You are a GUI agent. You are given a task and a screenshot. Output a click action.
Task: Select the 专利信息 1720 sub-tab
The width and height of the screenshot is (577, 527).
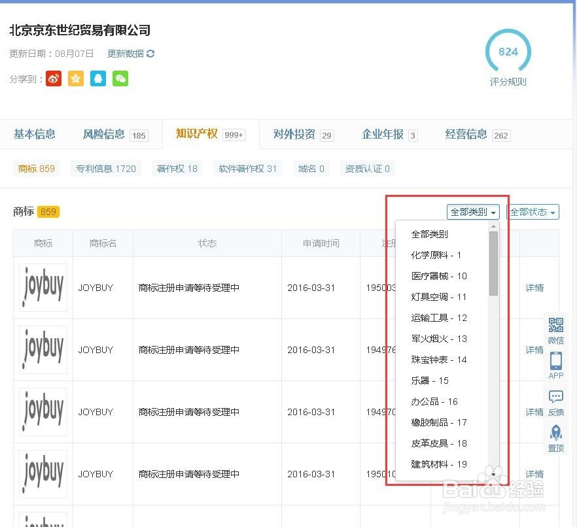click(x=106, y=169)
